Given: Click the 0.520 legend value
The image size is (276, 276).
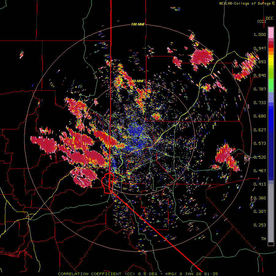Looking at the screenshot, I should coord(260,157).
